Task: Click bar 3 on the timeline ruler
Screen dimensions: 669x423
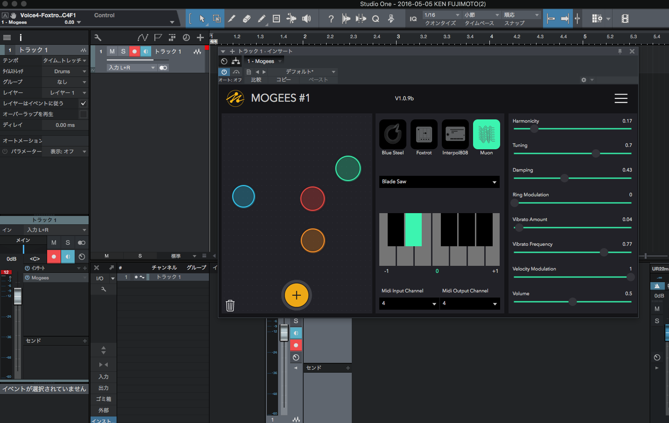Action: pyautogui.click(x=398, y=36)
